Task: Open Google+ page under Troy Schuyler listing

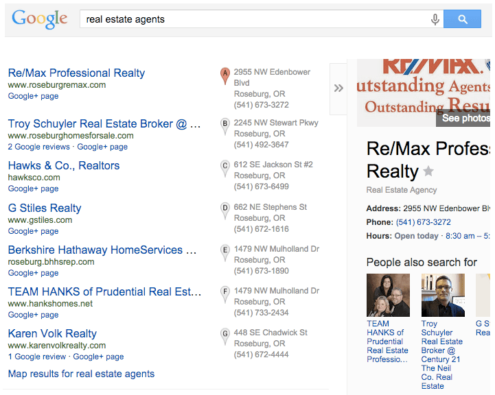Action: tap(102, 147)
